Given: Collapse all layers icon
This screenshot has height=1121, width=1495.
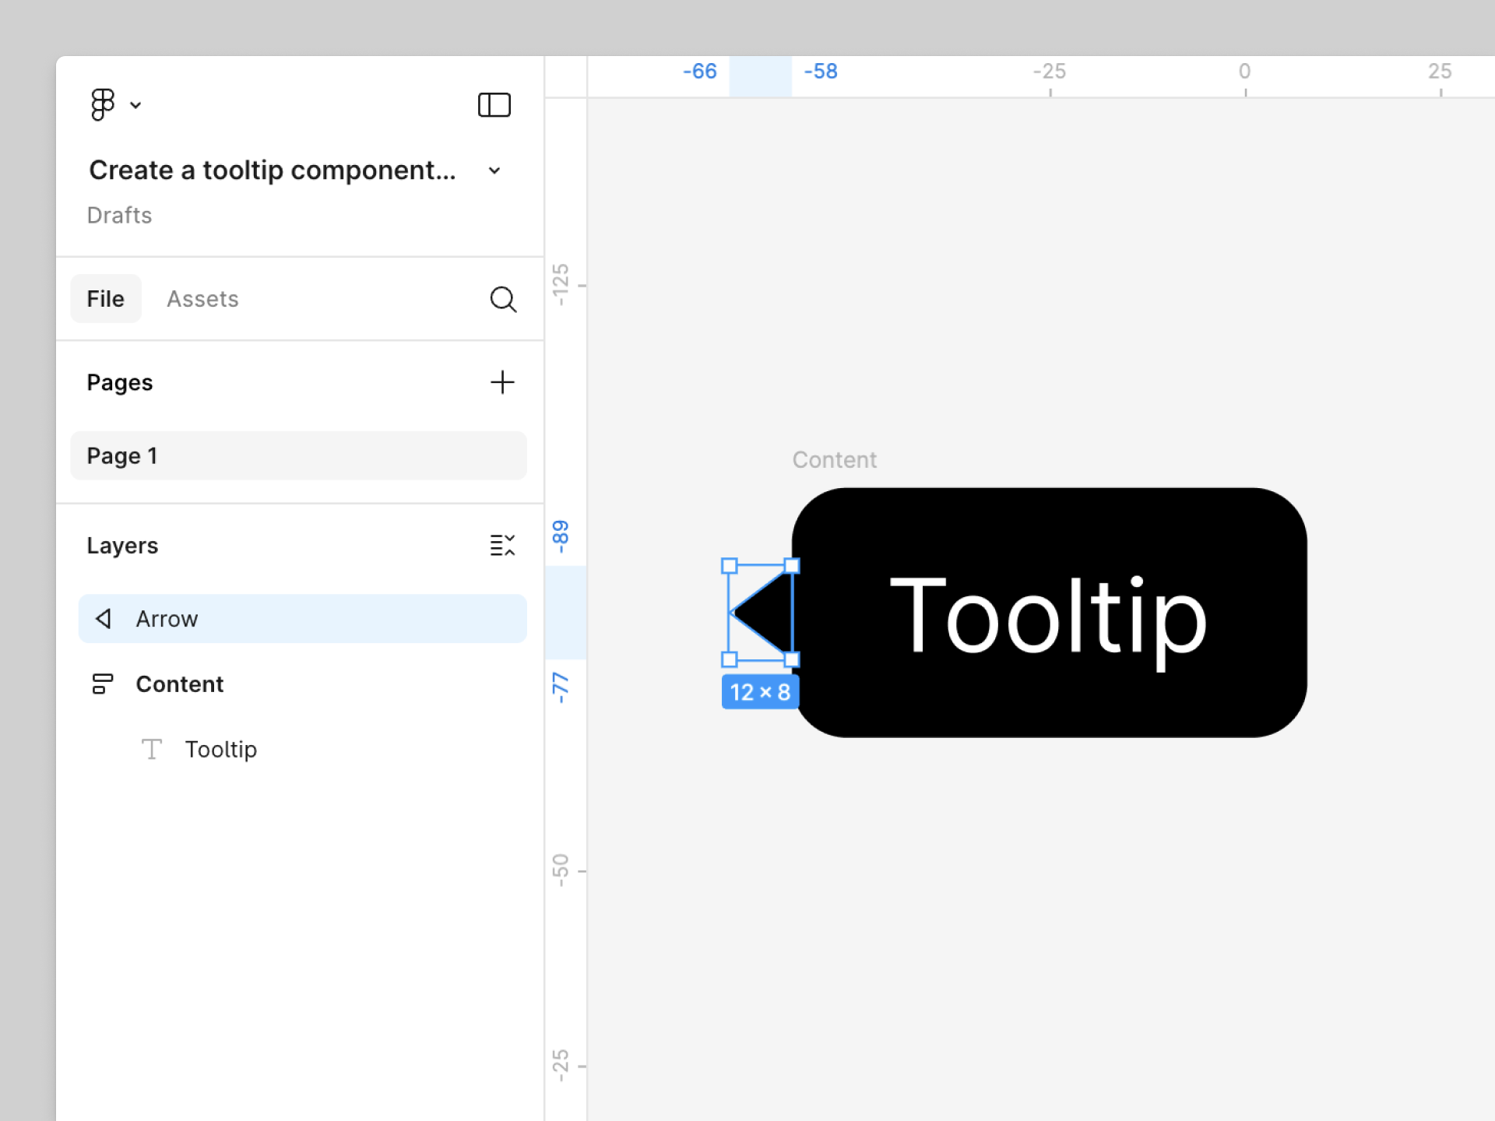Looking at the screenshot, I should click(x=502, y=545).
